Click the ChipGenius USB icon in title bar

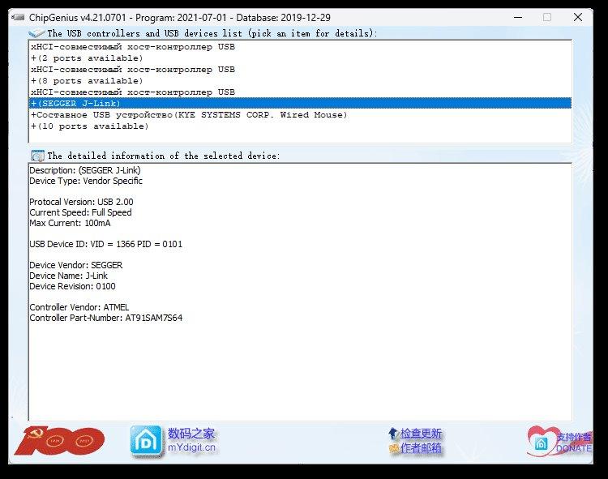point(18,18)
